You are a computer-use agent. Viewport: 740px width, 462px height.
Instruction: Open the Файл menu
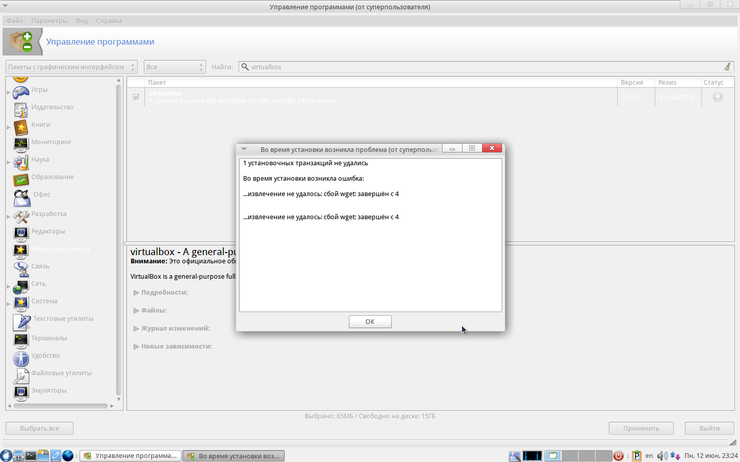(15, 21)
